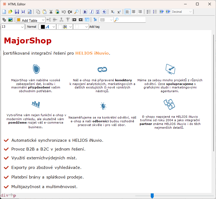Toggle subscript formatting
Viewport: 216px width, 199px height.
click(113, 12)
